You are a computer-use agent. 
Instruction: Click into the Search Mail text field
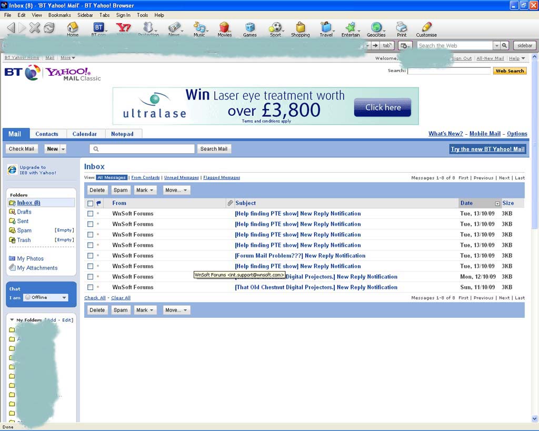pos(142,149)
